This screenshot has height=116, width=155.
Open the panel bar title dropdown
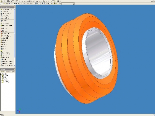pos(5,7)
